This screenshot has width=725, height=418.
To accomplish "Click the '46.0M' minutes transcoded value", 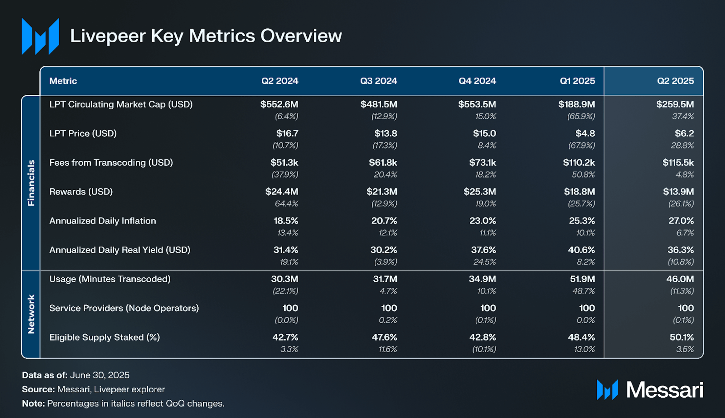I will 680,279.
